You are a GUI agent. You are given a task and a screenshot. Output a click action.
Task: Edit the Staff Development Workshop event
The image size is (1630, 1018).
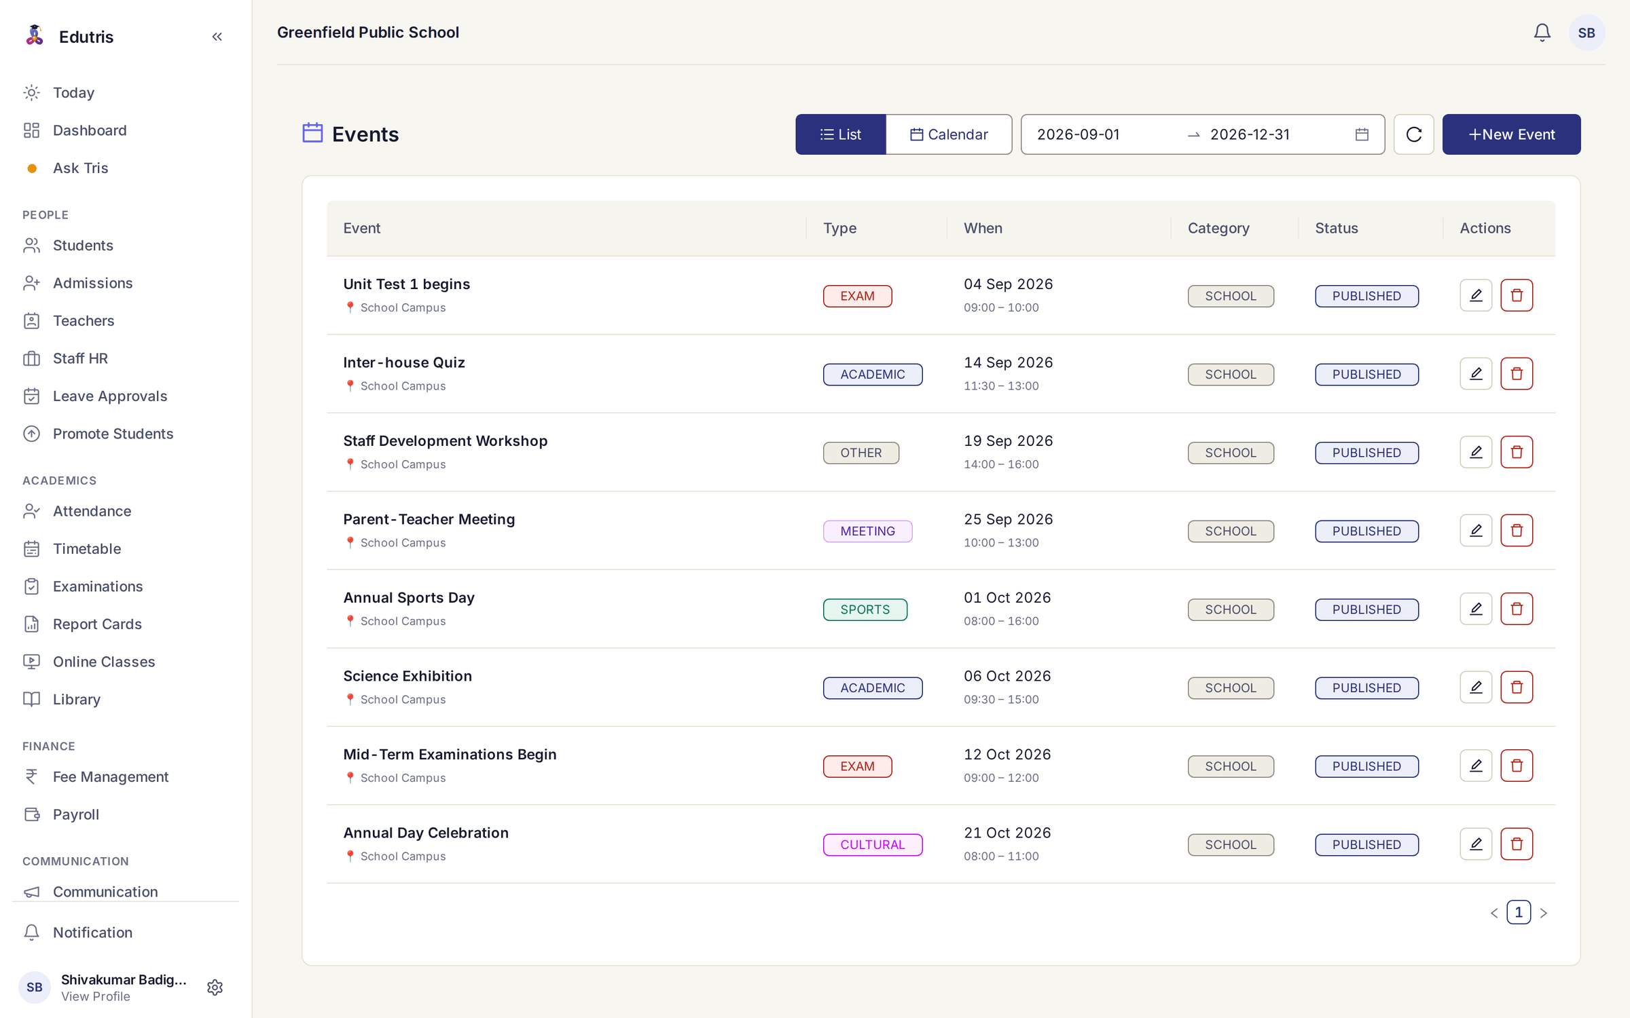pyautogui.click(x=1476, y=452)
